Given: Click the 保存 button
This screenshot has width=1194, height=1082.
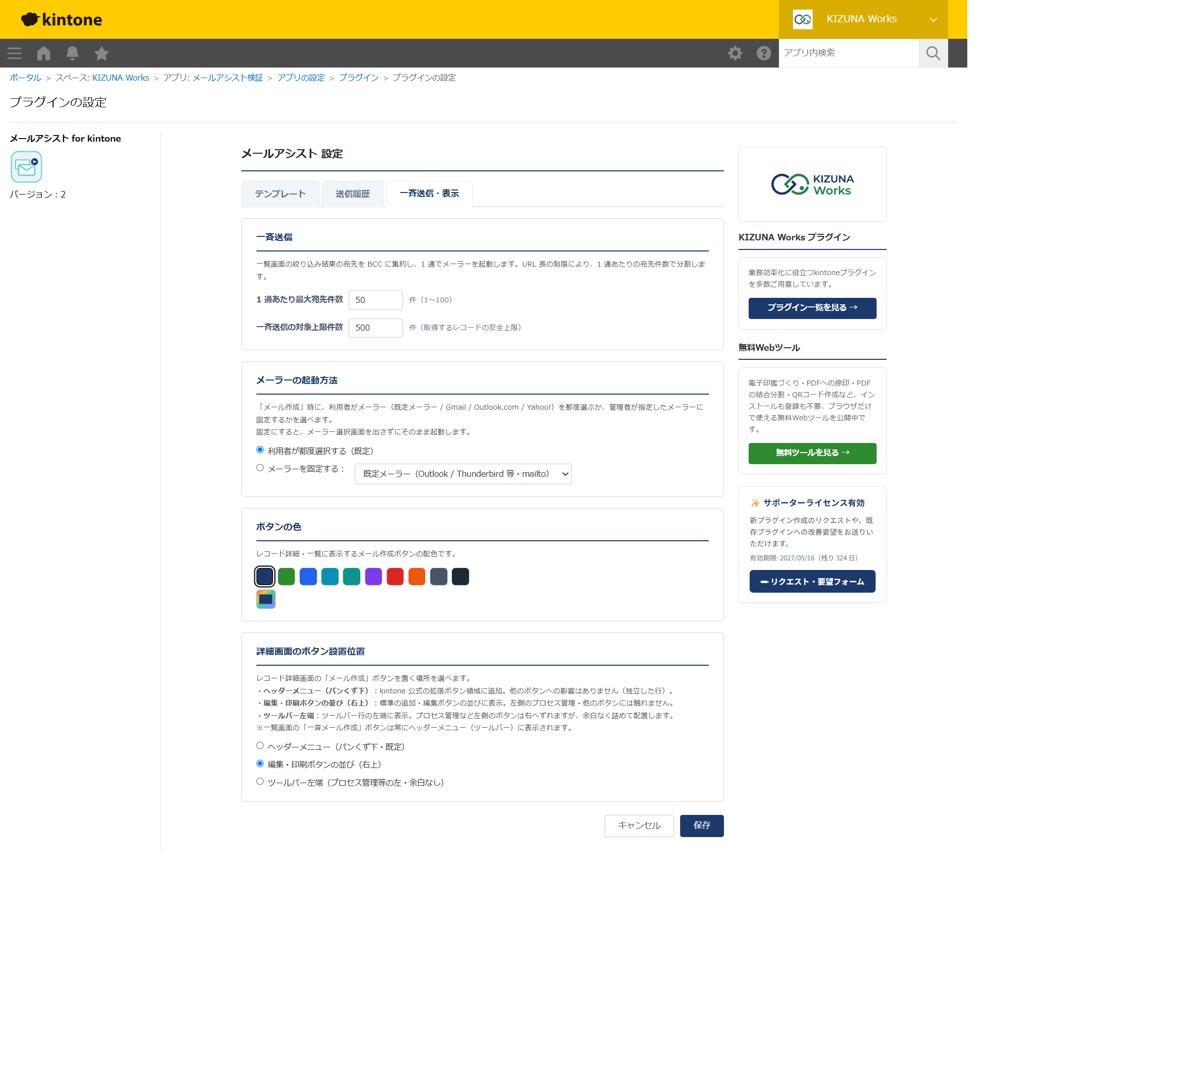Looking at the screenshot, I should 701,825.
